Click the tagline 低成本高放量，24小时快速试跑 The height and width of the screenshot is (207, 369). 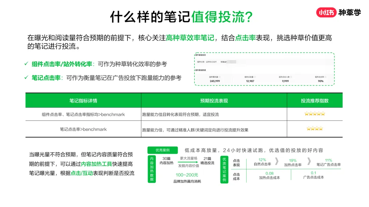[x=254, y=150]
